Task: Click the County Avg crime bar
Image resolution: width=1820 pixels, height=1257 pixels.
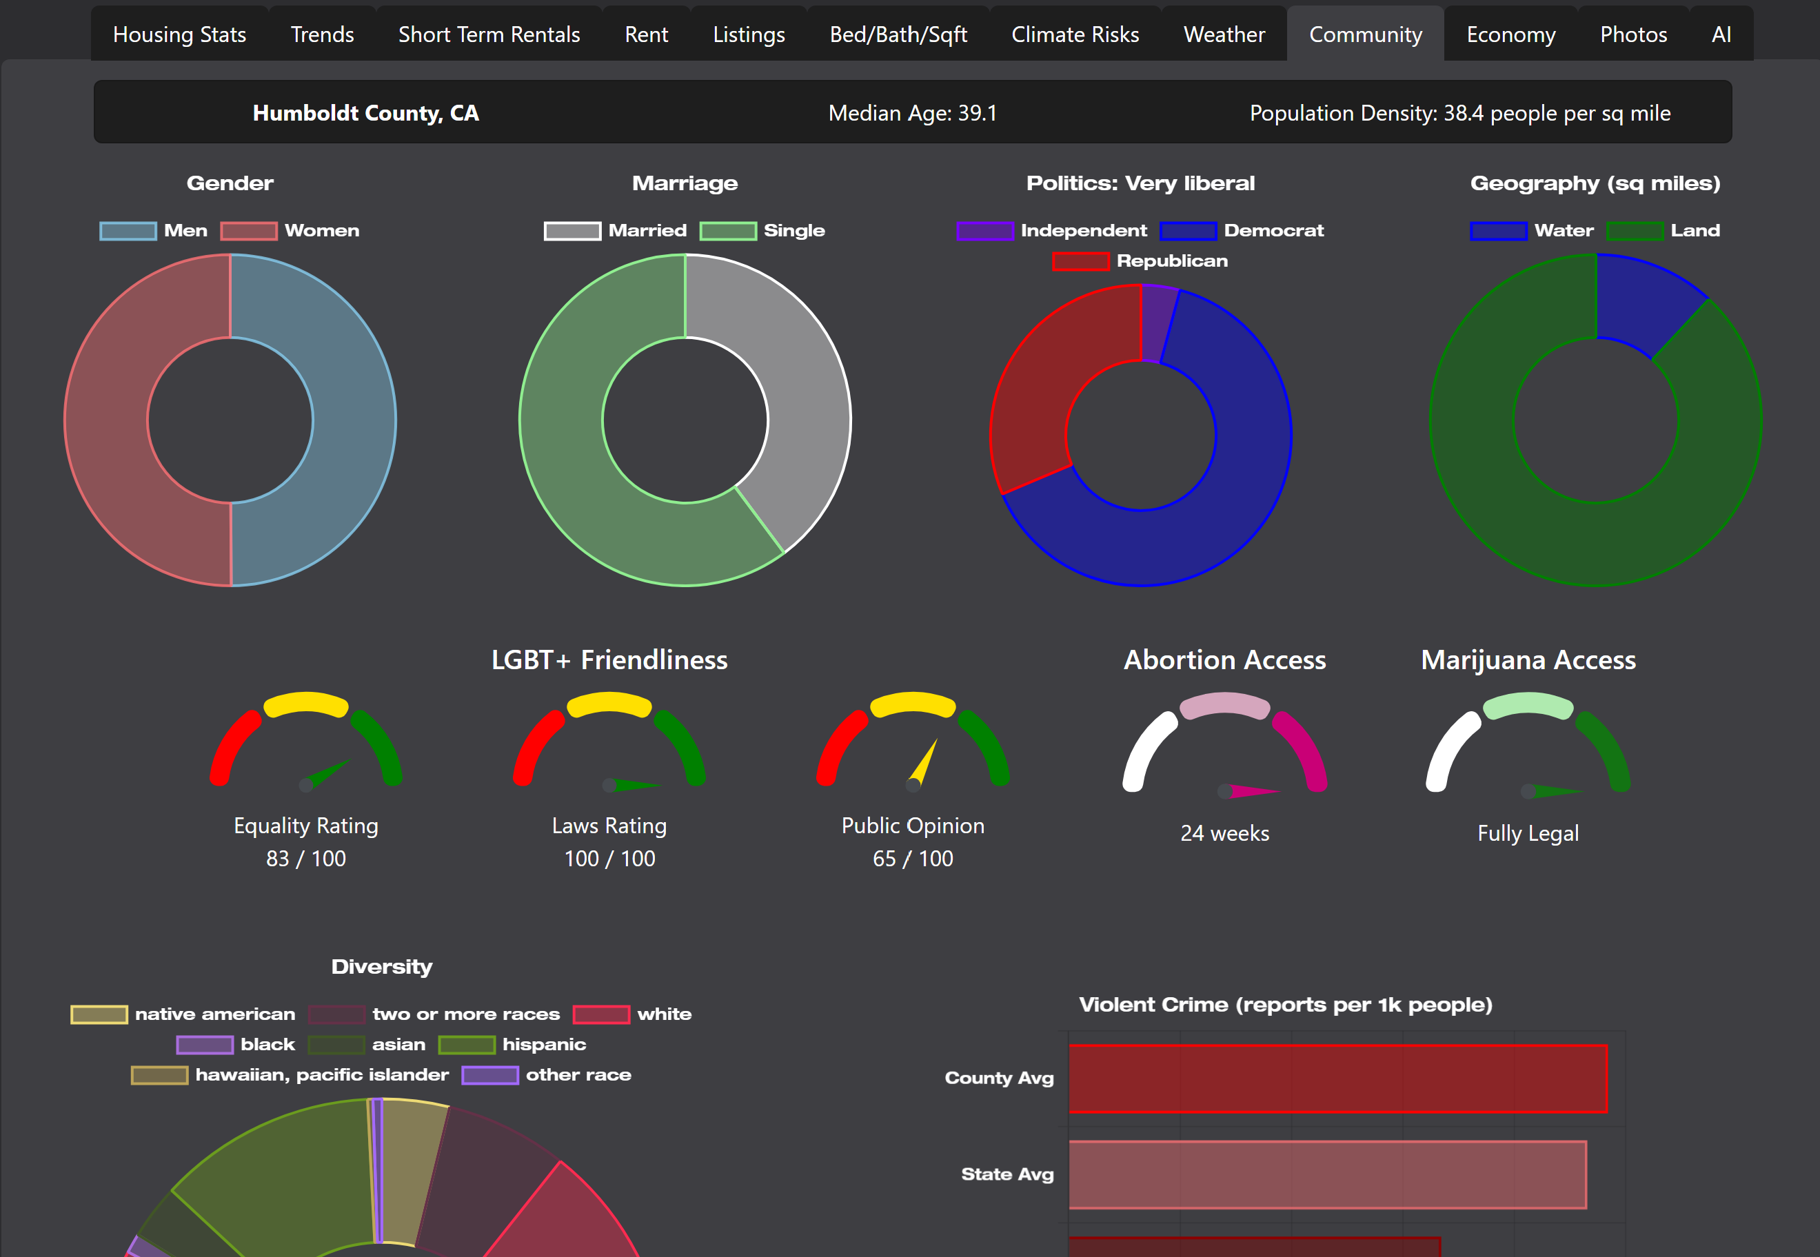Action: click(1338, 1079)
